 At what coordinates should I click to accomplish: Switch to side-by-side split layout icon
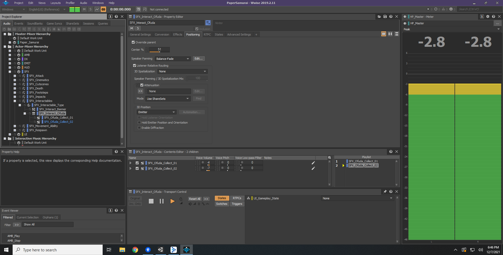tap(390, 34)
